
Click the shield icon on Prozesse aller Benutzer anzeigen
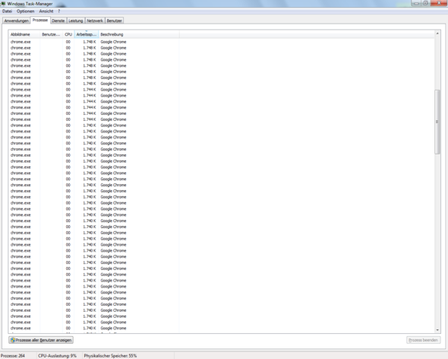[13, 340]
